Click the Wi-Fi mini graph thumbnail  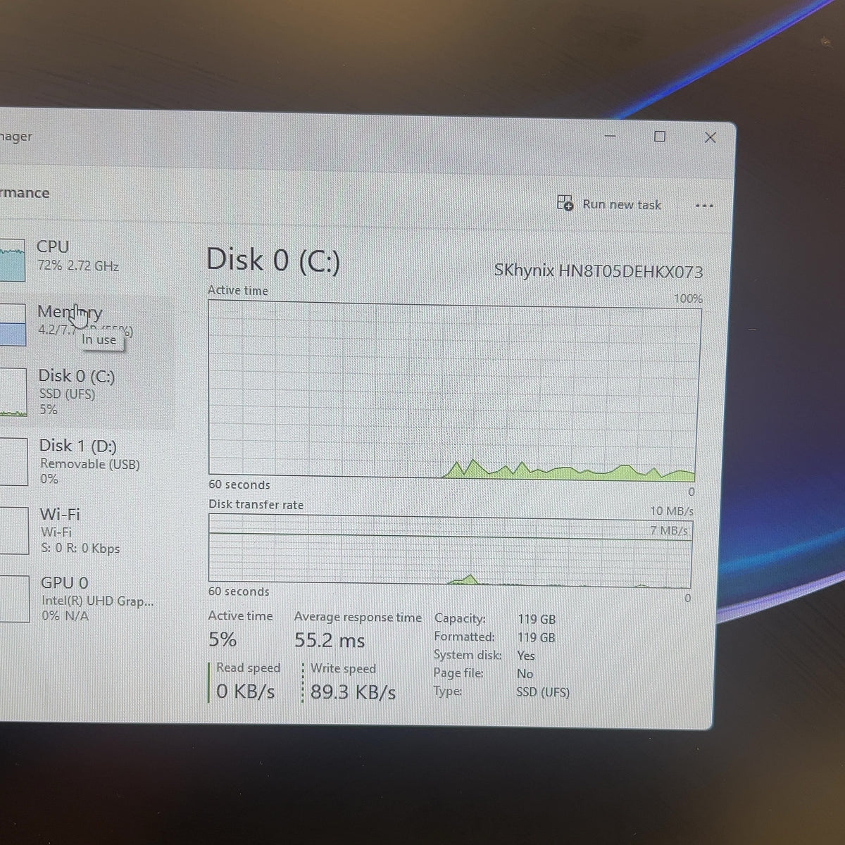(x=14, y=530)
